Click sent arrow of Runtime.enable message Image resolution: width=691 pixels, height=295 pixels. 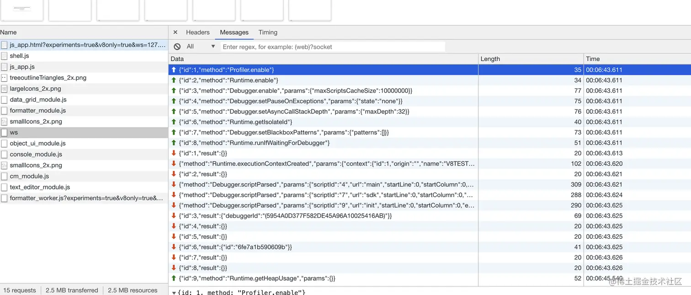click(174, 80)
